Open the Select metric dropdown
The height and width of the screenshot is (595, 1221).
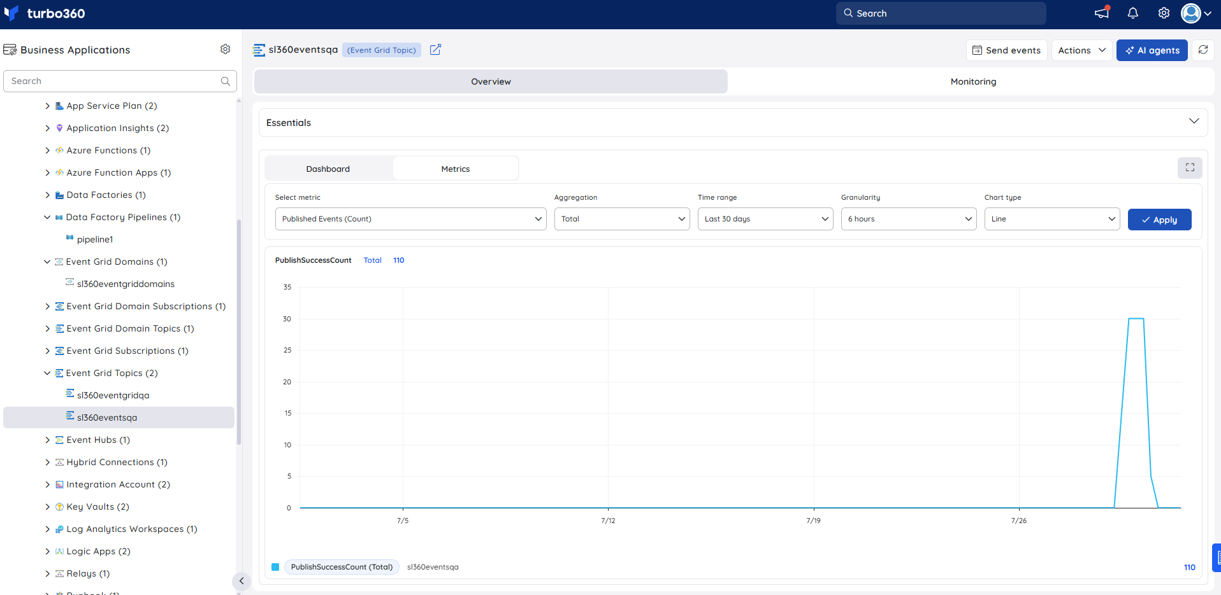[x=410, y=219]
